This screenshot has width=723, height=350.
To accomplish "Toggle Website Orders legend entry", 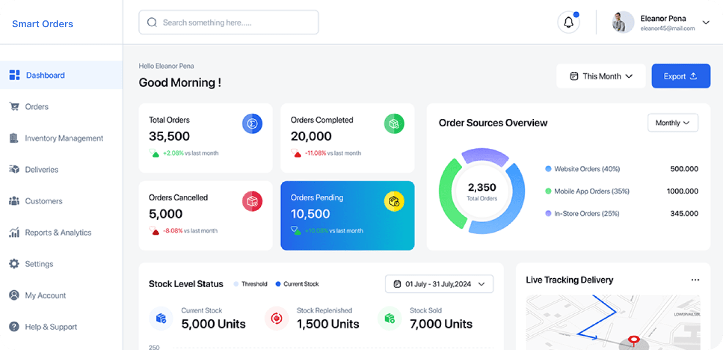I will pyautogui.click(x=583, y=169).
